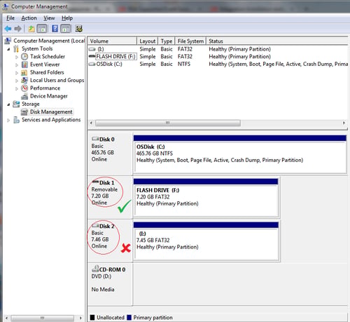The height and width of the screenshot is (322, 350).
Task: Expand Services and Applications node
Action: pos(8,120)
